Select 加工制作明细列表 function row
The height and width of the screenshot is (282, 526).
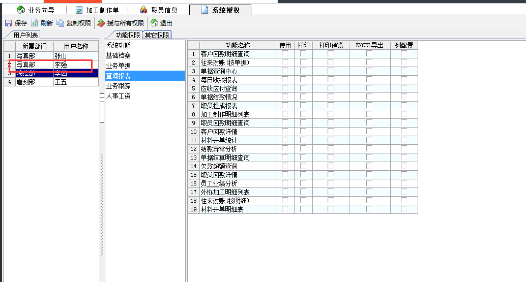coord(303,114)
